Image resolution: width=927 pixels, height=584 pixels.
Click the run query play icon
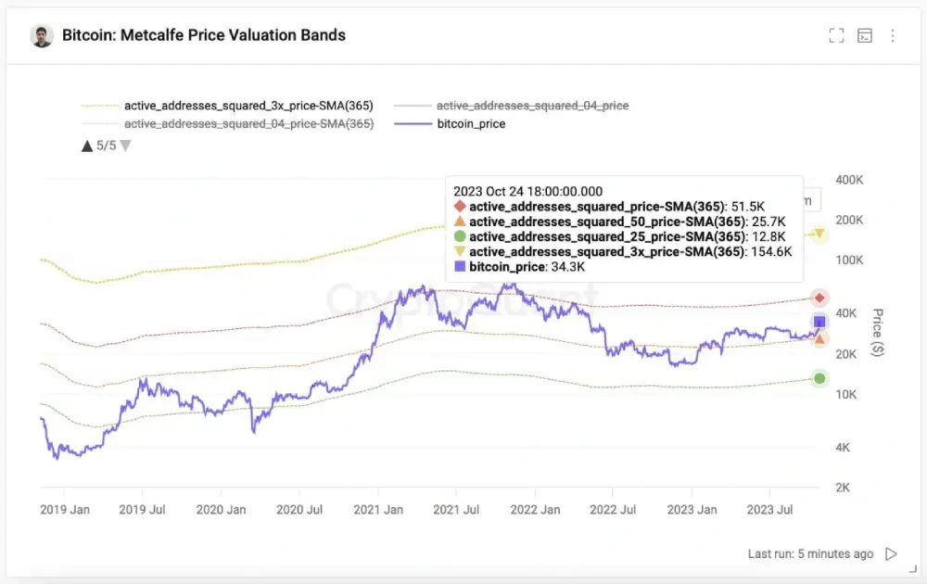pos(891,553)
